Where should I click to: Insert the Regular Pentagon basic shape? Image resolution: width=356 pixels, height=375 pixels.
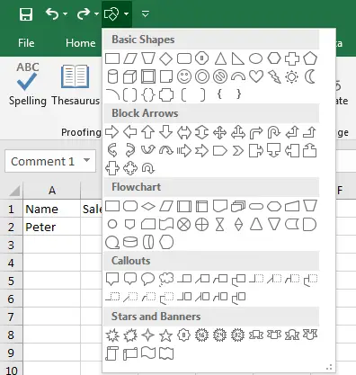pos(310,58)
